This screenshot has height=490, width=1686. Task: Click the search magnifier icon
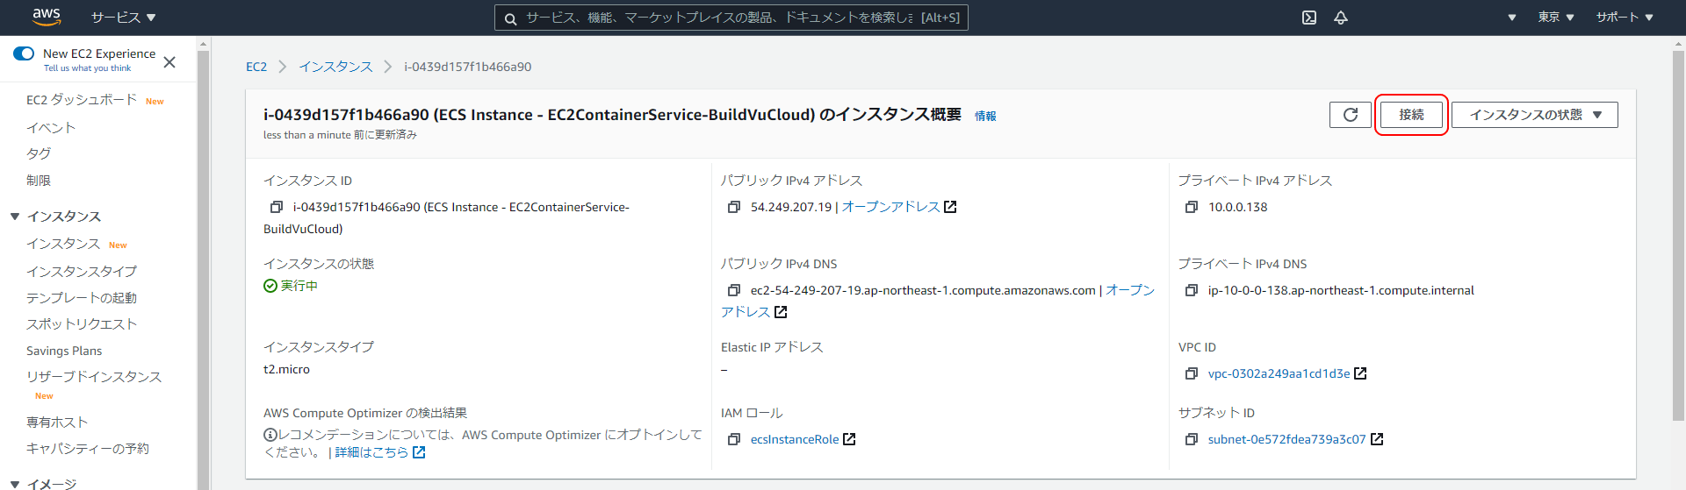click(x=510, y=18)
